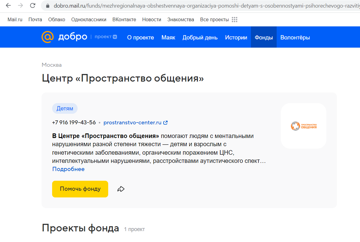Click the Детям category tag

pyautogui.click(x=65, y=109)
